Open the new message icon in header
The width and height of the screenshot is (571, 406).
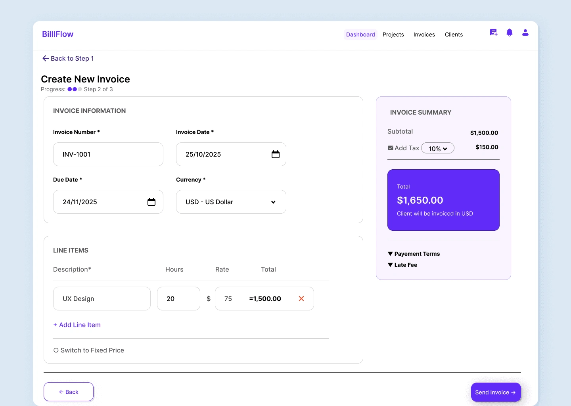pyautogui.click(x=494, y=33)
